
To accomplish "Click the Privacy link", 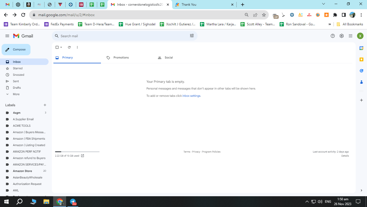I will click(x=196, y=152).
